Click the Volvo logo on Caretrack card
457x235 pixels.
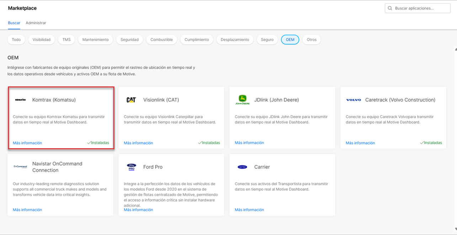coord(353,100)
